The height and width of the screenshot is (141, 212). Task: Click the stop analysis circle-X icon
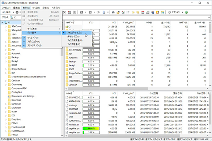(17, 12)
